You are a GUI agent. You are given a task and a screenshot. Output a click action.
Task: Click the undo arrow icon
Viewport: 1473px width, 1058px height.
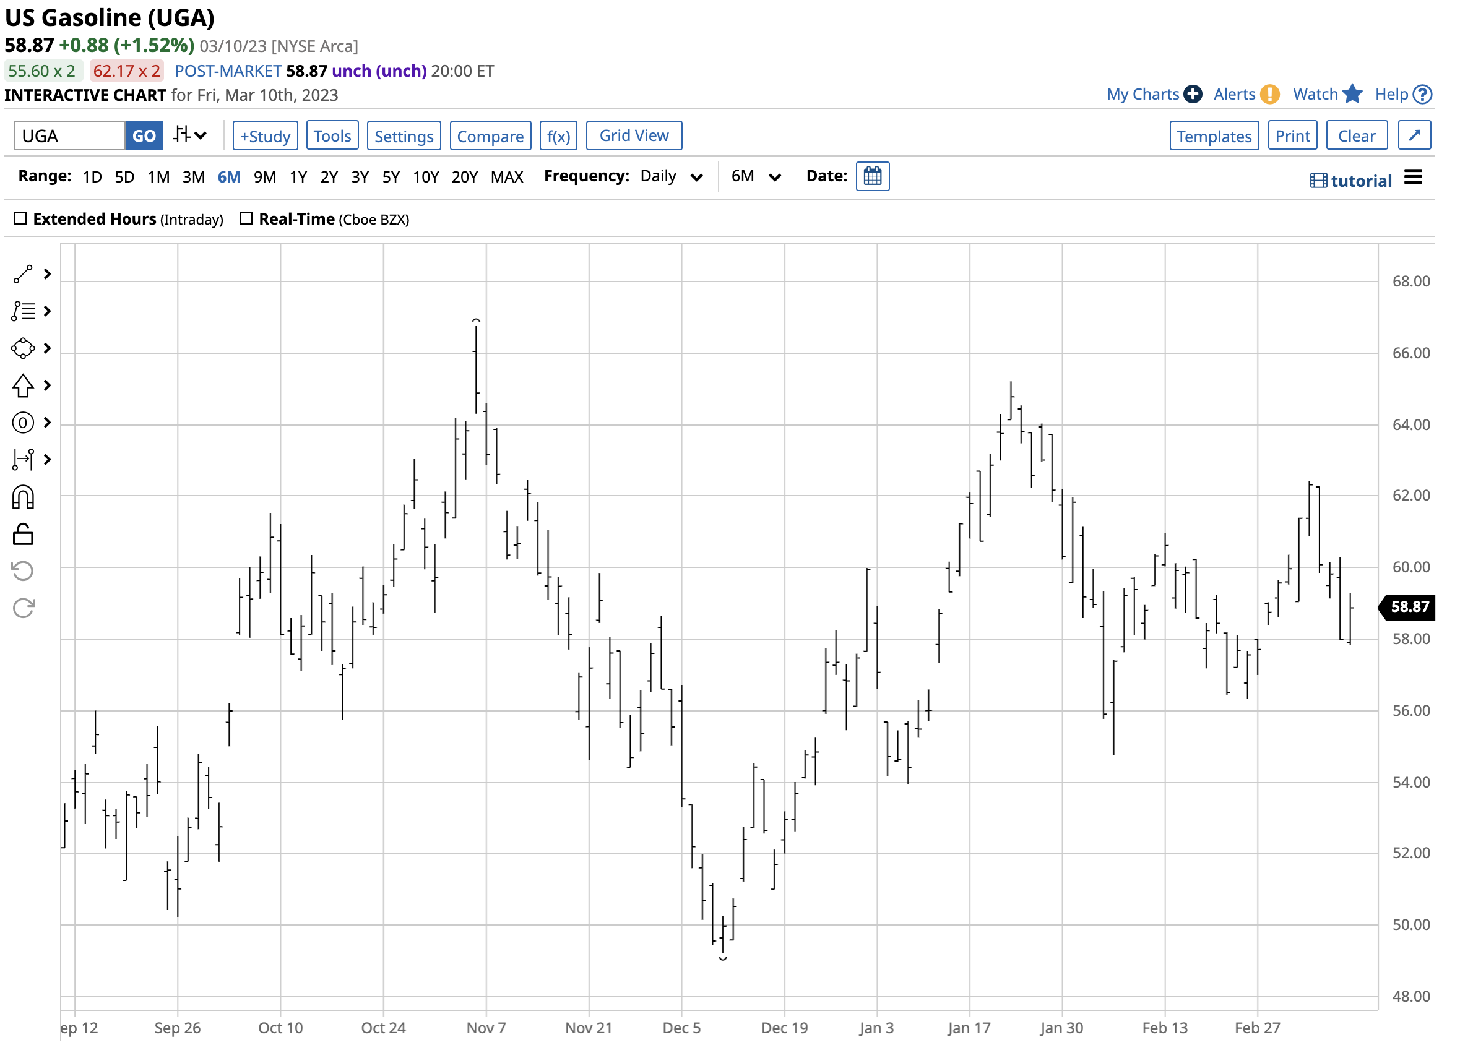[x=23, y=572]
